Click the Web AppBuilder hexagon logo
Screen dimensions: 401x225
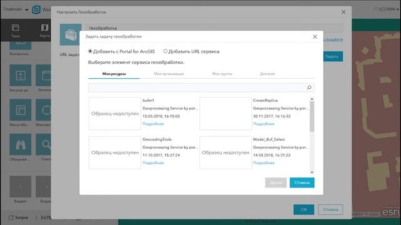36,9
